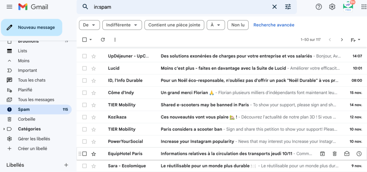
Task: Open the Indifférente date filter dropdown
Action: [x=122, y=25]
